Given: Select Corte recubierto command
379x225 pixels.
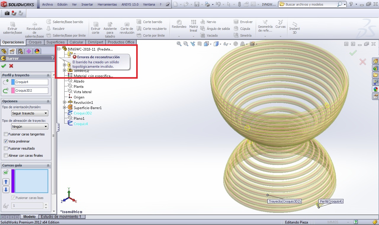Looking at the screenshot, I should (152, 29).
